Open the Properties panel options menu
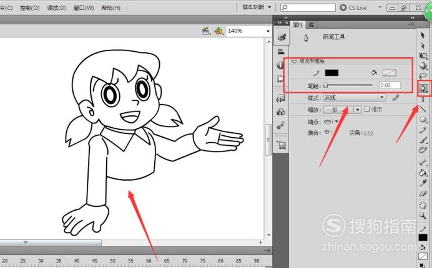The height and width of the screenshot is (268, 432). 411,24
